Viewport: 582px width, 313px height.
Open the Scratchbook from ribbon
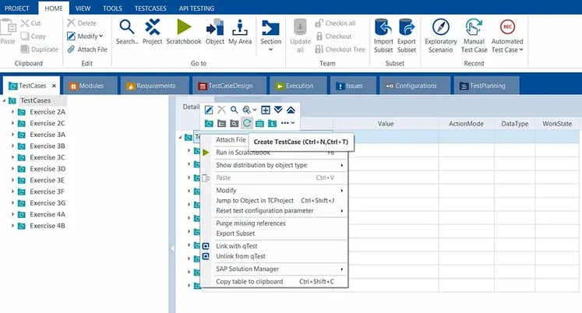184,27
